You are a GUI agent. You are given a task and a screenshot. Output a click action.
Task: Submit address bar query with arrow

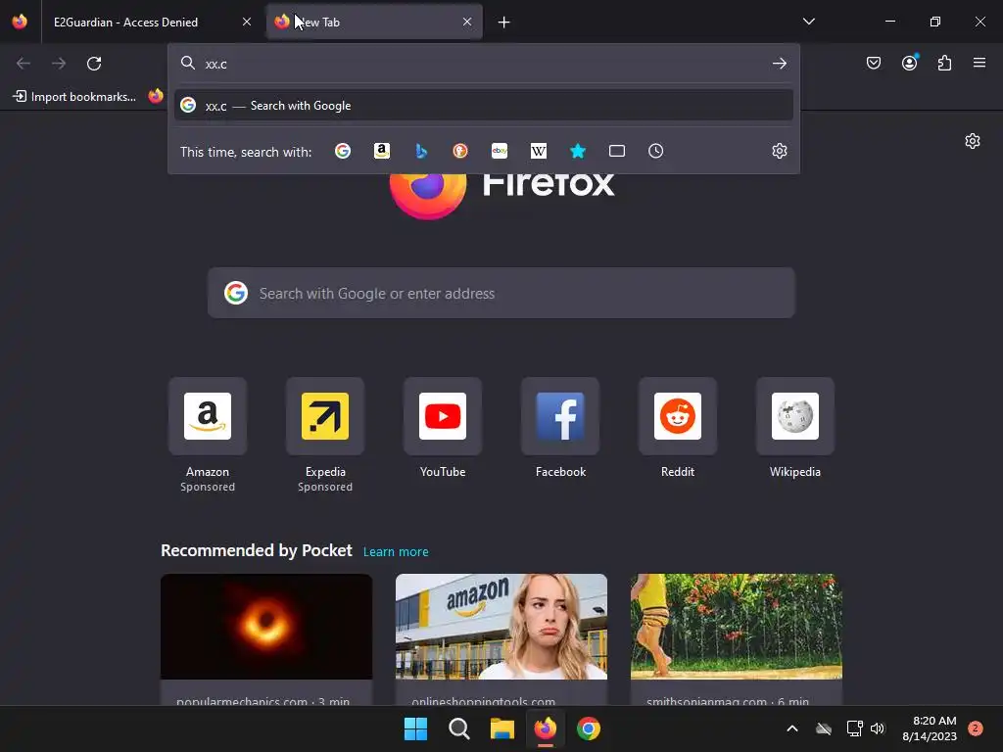tap(779, 64)
